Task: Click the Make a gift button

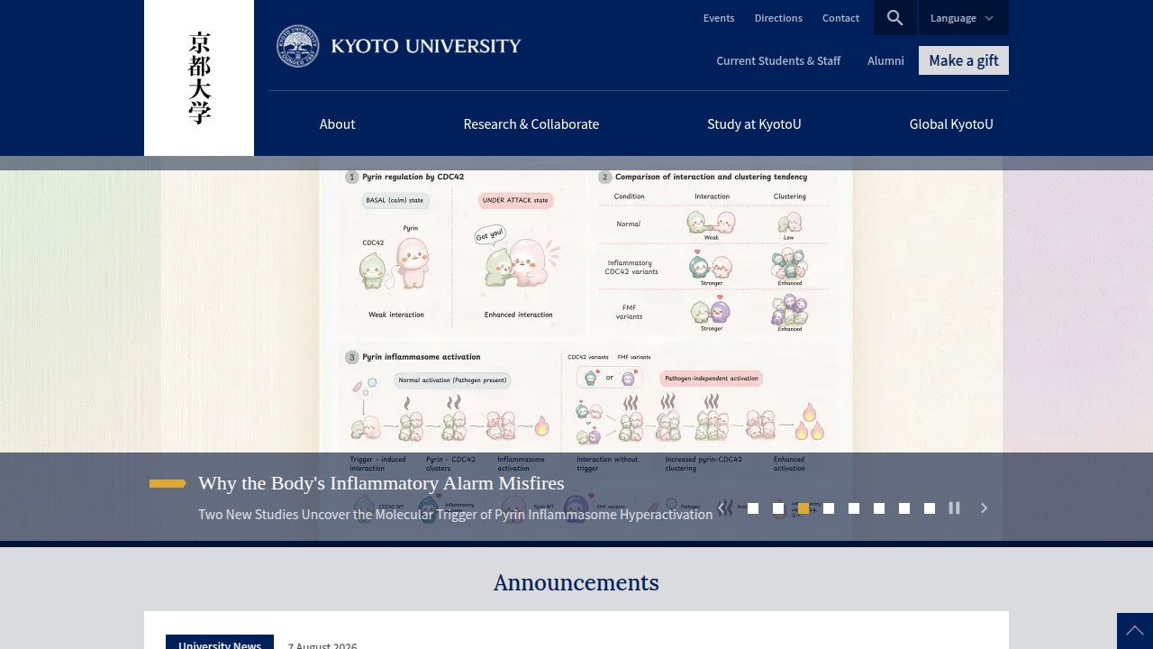Action: point(964,60)
